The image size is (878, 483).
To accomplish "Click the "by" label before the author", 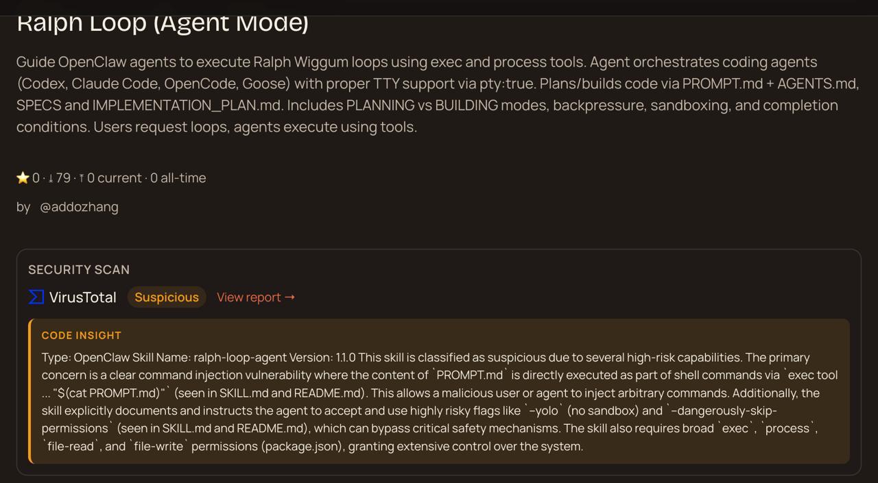I will click(23, 207).
